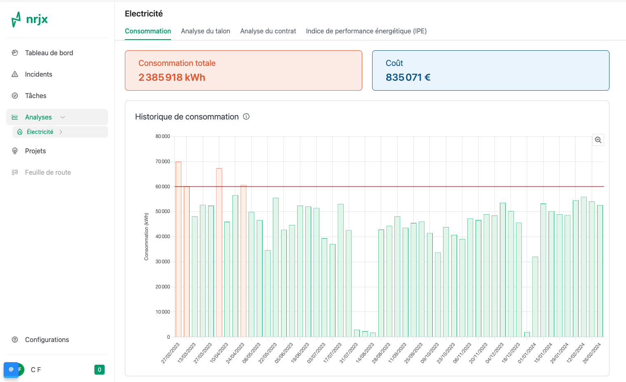Click the Tableau de bord gauge icon
The width and height of the screenshot is (626, 382).
(x=15, y=53)
